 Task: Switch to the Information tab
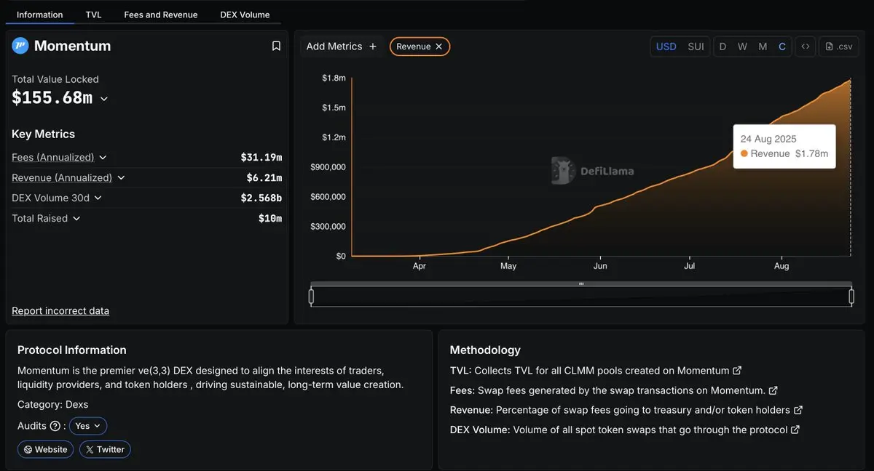pos(40,15)
